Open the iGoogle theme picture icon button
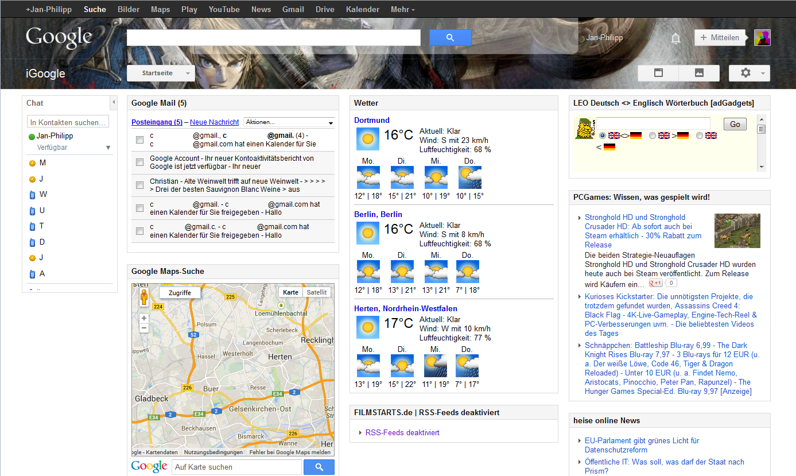The width and height of the screenshot is (796, 476). pos(699,73)
